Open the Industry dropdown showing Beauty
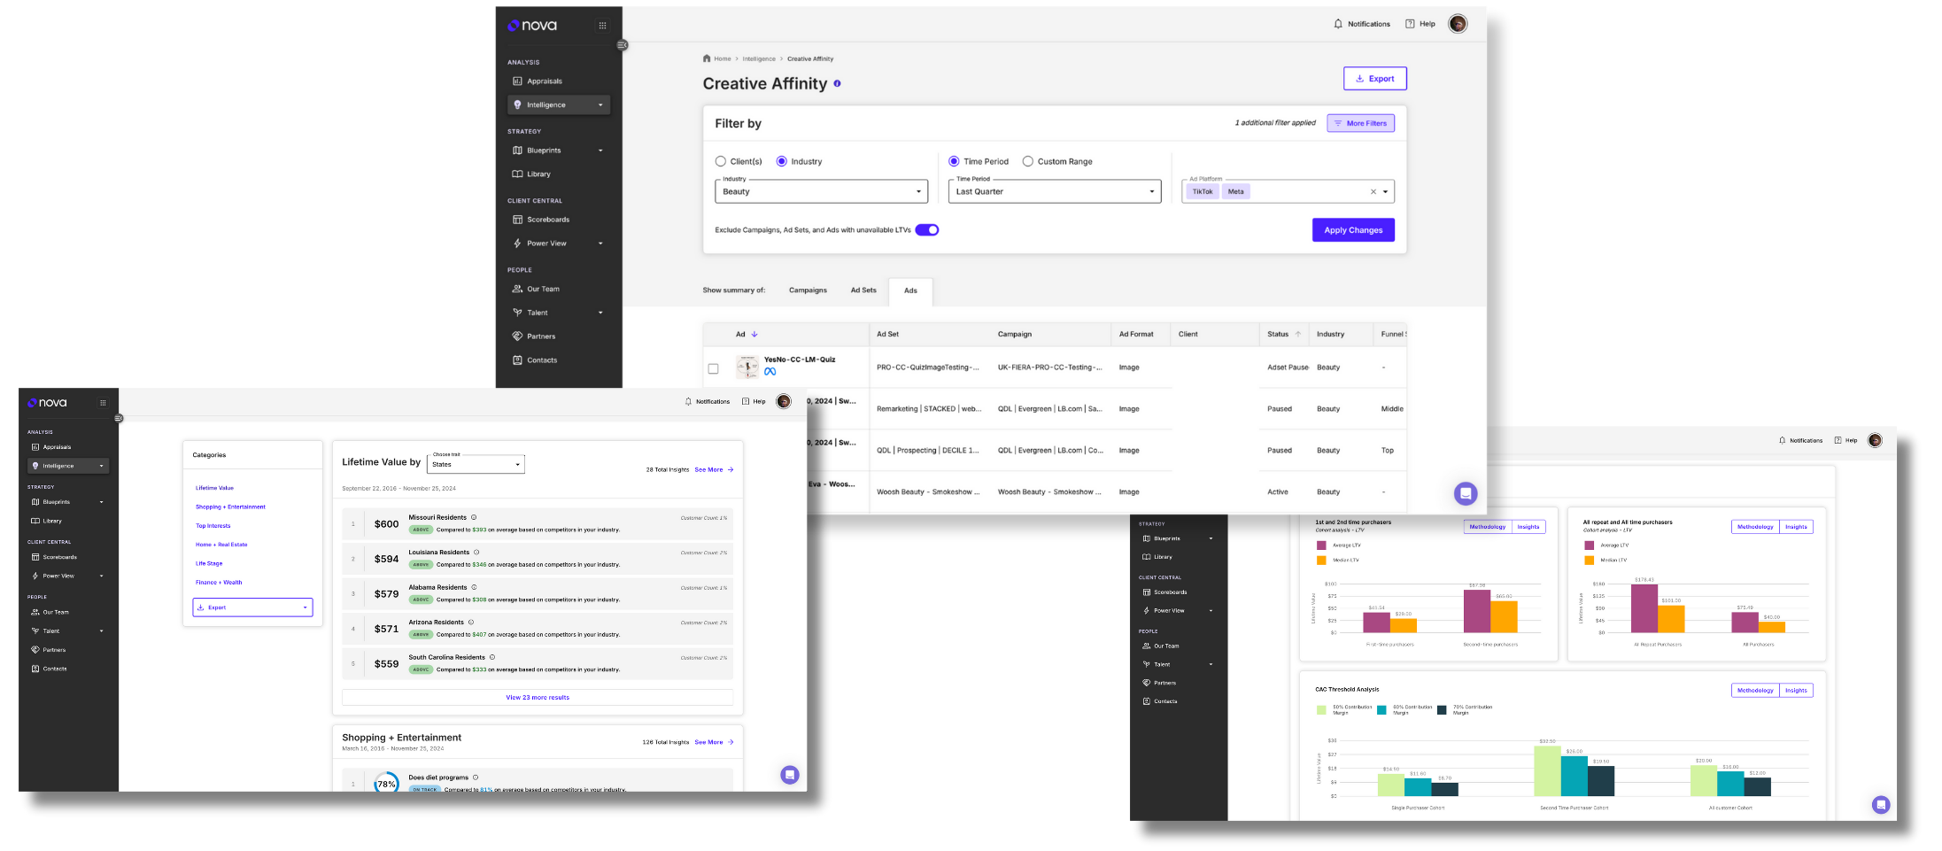 coord(821,192)
